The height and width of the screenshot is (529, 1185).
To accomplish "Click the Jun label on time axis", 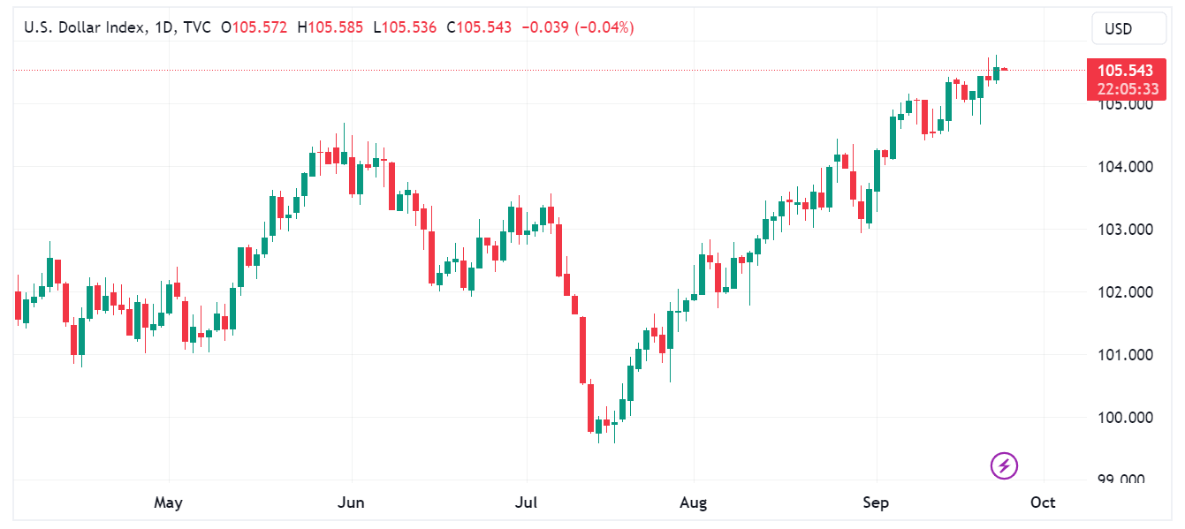I will click(x=352, y=503).
